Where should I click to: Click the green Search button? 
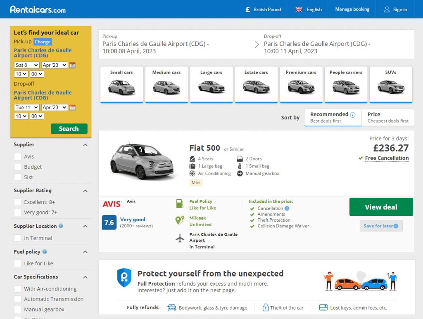pyautogui.click(x=69, y=128)
